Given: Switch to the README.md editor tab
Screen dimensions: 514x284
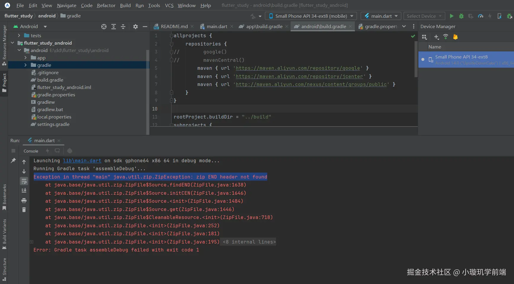Looking at the screenshot, I should (174, 27).
